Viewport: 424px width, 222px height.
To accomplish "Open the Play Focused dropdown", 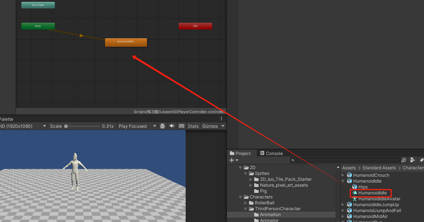I will 137,126.
